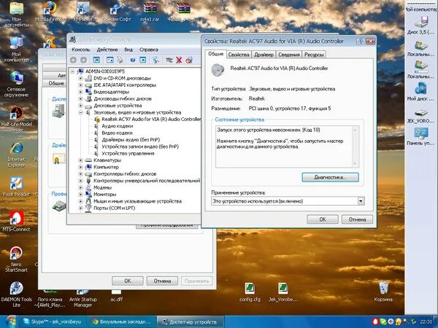Select the mfa1.rar archive on desktop
The height and width of the screenshot is (328, 438).
click(150, 12)
